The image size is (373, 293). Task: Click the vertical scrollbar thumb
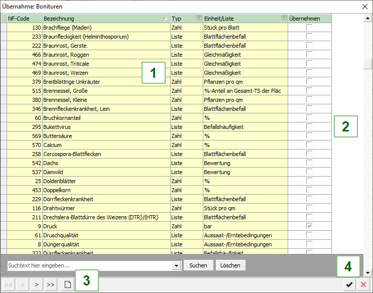[368, 64]
